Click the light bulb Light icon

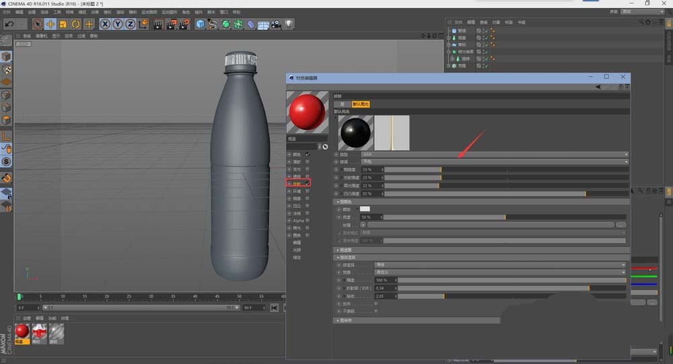click(x=288, y=24)
